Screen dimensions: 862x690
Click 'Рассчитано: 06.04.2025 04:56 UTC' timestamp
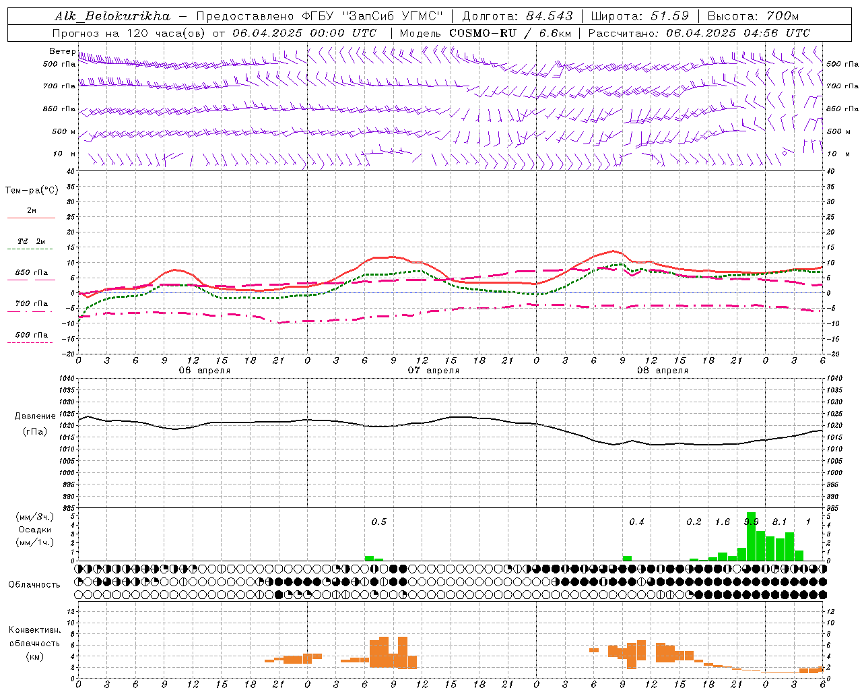pyautogui.click(x=699, y=33)
